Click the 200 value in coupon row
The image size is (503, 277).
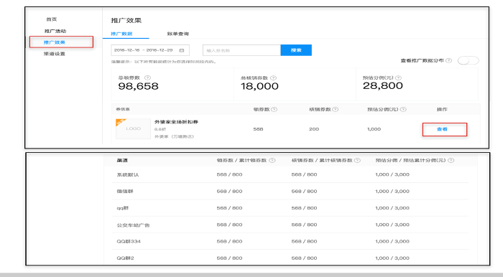pyautogui.click(x=314, y=129)
